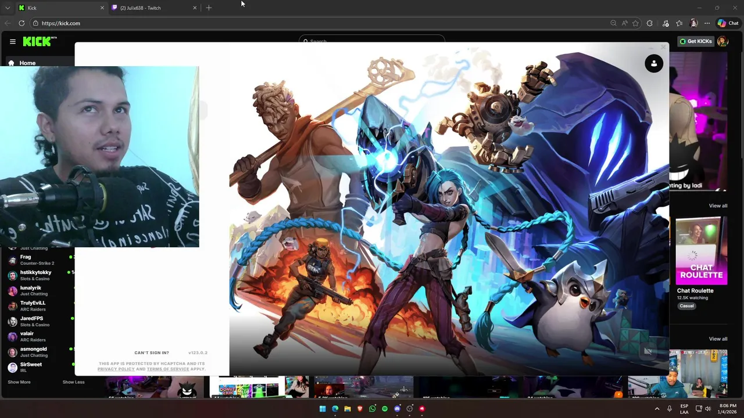Click the Casual tag
744x418 pixels.
tap(686, 306)
